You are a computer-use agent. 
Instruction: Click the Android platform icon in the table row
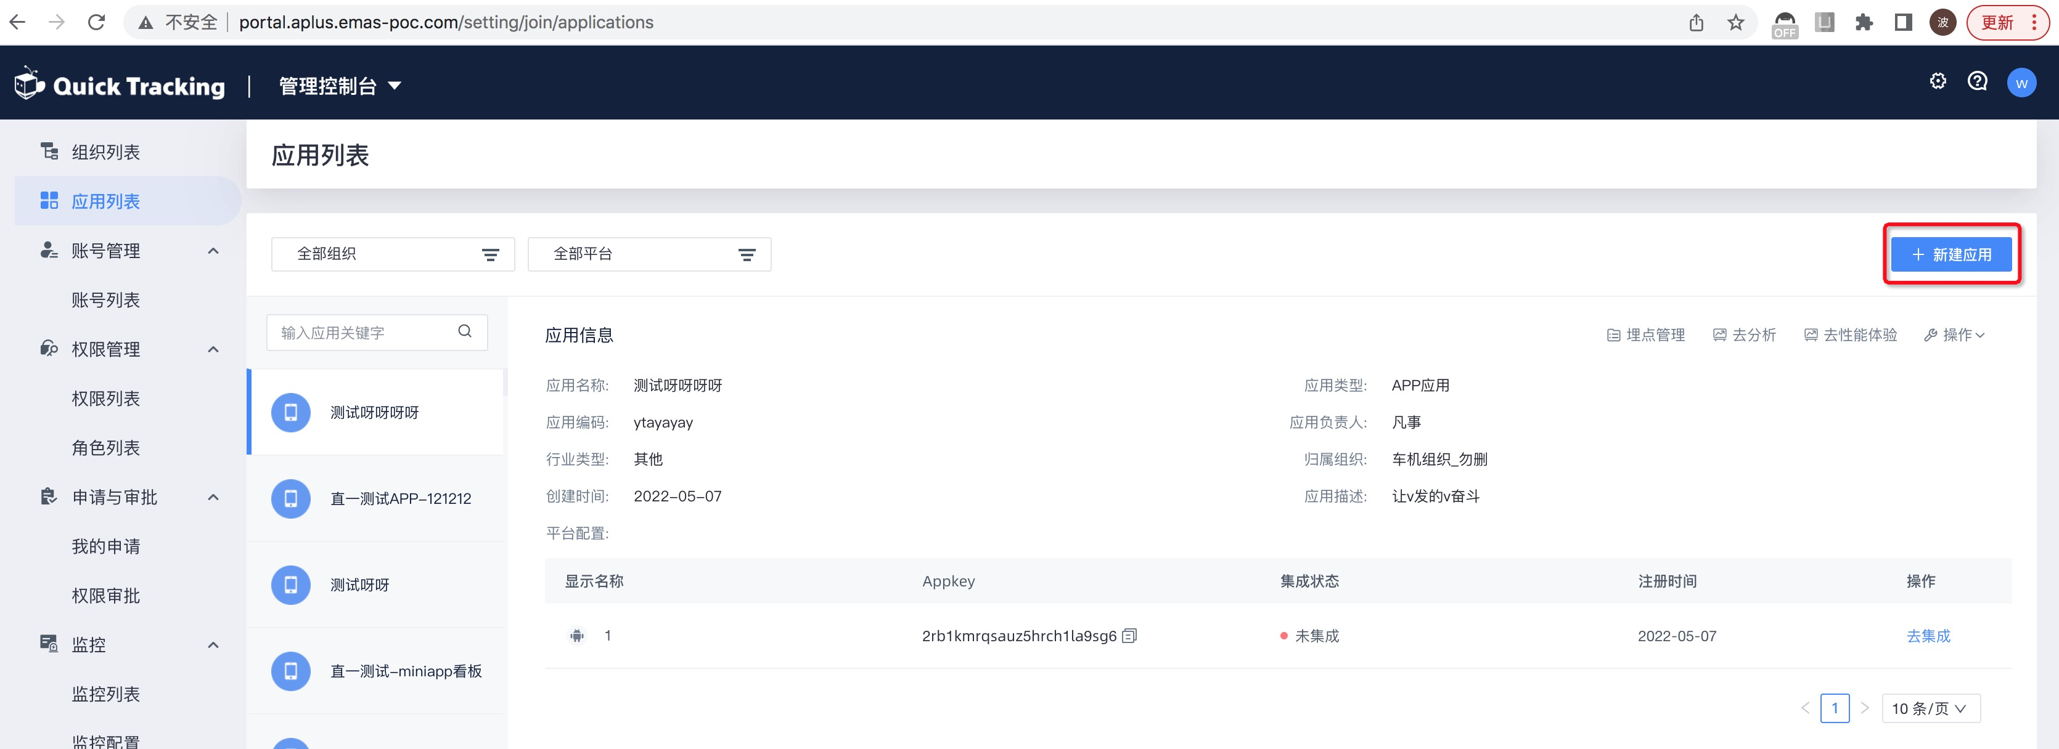576,636
